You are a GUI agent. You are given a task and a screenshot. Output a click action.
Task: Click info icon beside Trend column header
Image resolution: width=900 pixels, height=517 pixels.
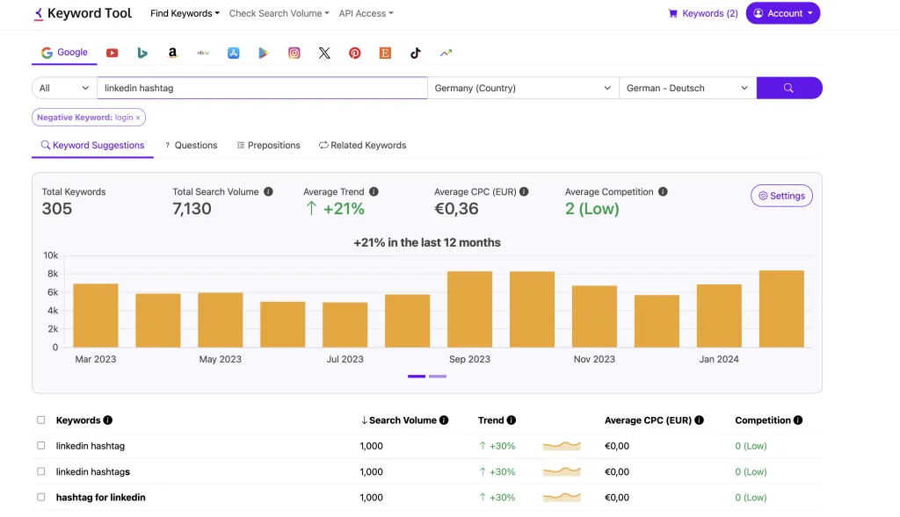tap(512, 420)
